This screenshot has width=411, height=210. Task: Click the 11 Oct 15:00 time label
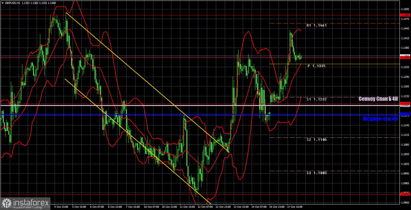click(187, 207)
